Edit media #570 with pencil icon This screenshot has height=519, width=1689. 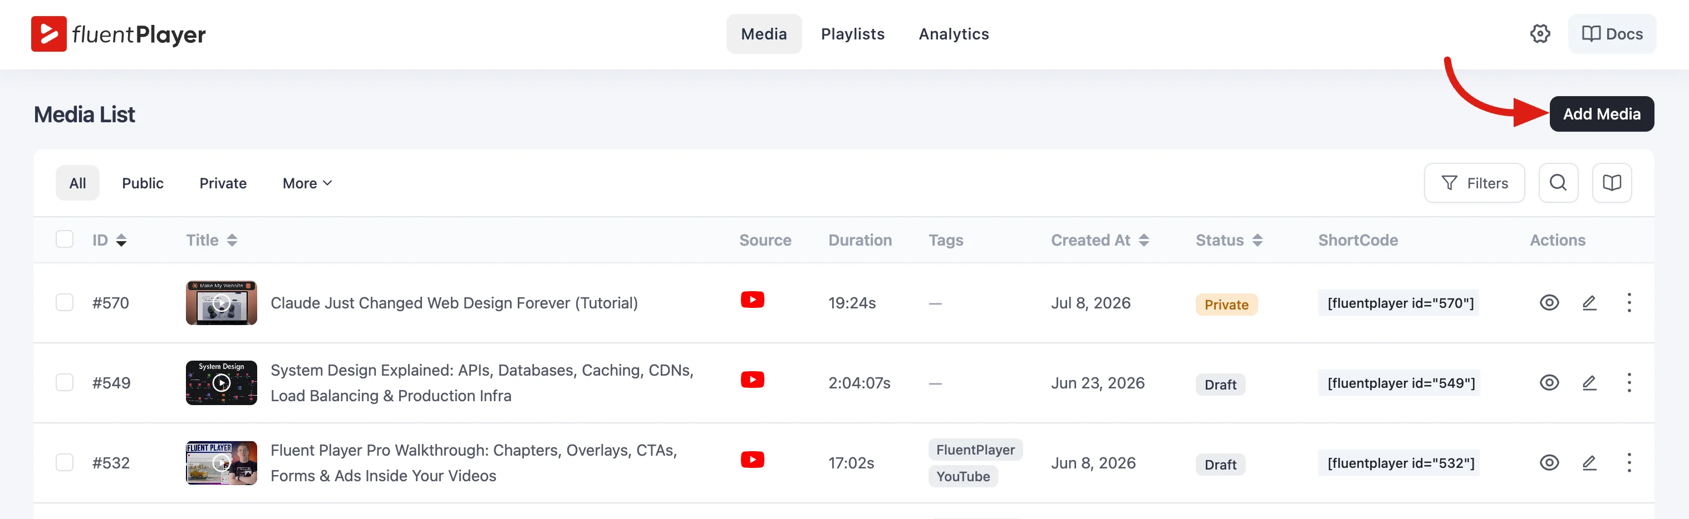tap(1589, 303)
